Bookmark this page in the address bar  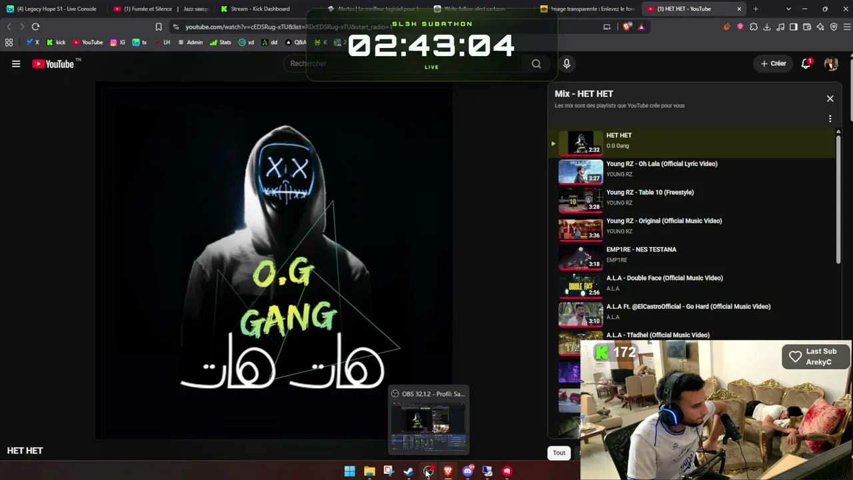click(x=159, y=27)
